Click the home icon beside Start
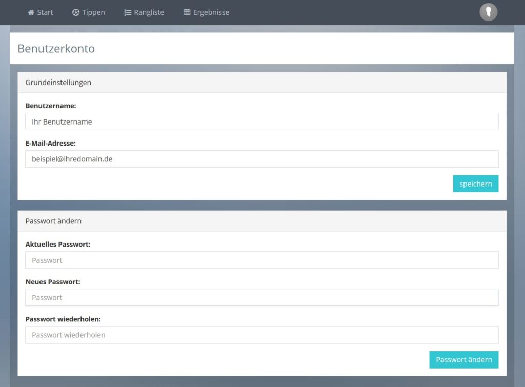The width and height of the screenshot is (525, 387). 31,12
